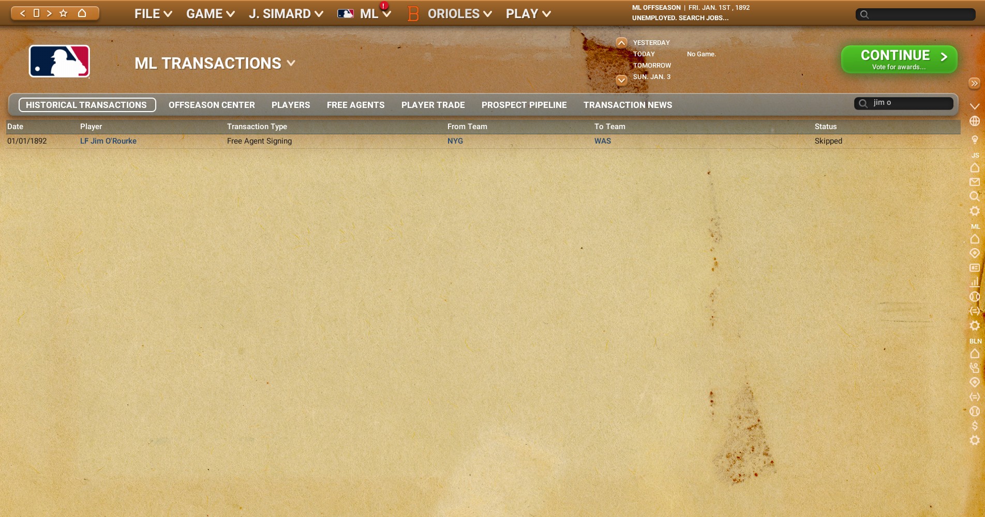Expand the ML Transactions title dropdown
The height and width of the screenshot is (517, 985).
291,63
